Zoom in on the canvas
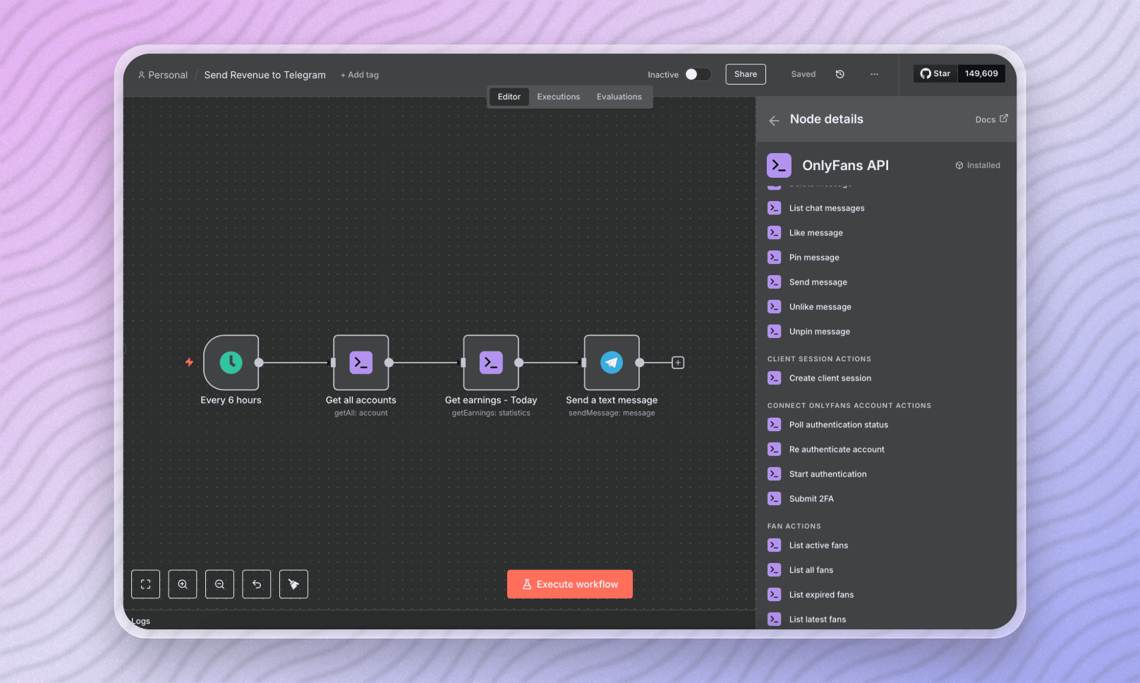 pos(183,584)
